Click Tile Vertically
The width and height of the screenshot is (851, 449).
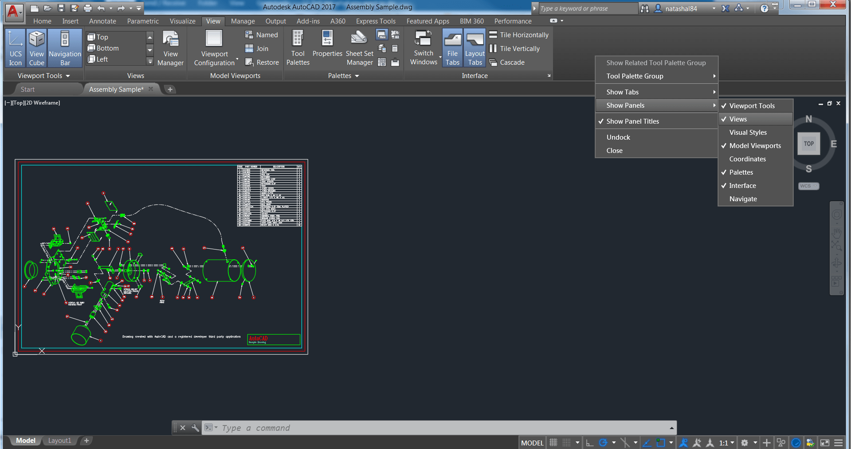click(514, 49)
